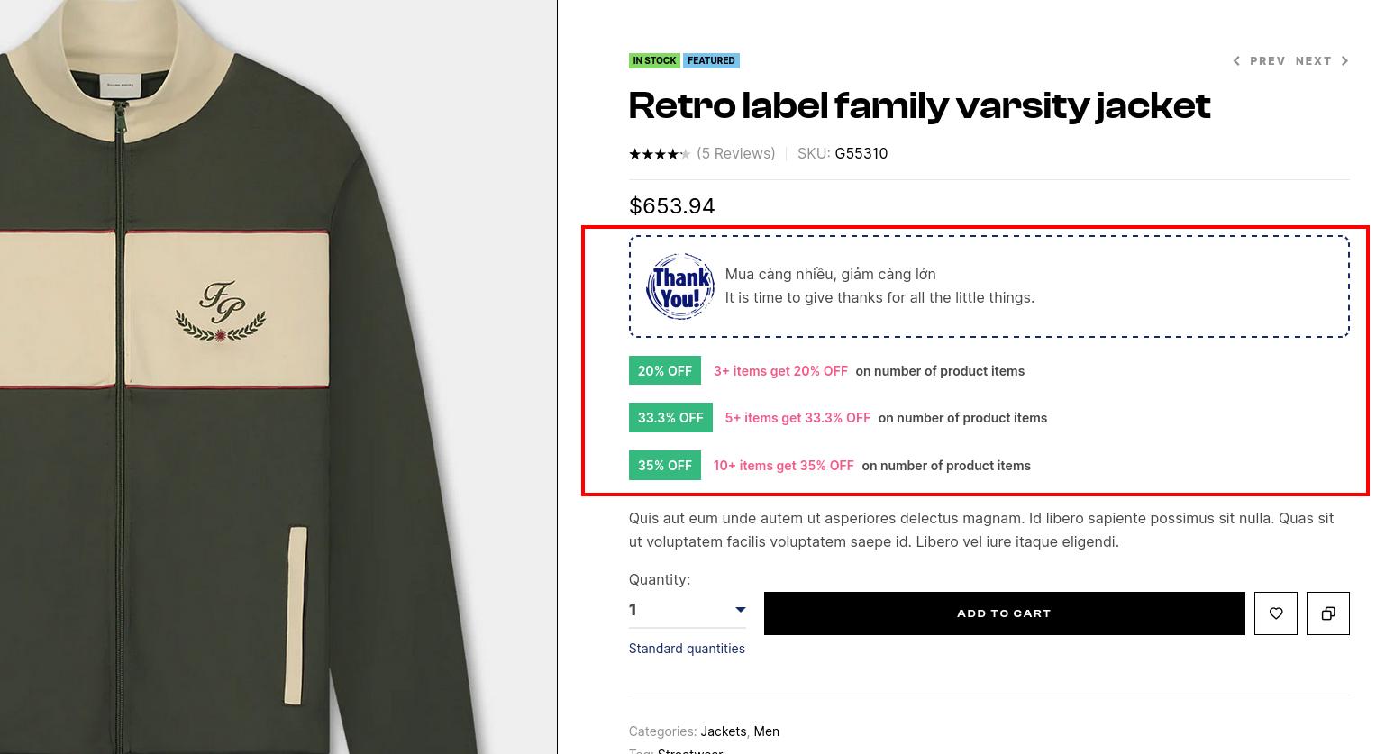Go to NEXT product

(x=1313, y=61)
